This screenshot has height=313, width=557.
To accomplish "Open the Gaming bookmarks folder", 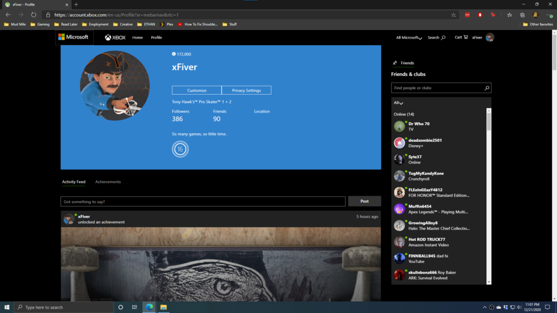I will 40,24.
